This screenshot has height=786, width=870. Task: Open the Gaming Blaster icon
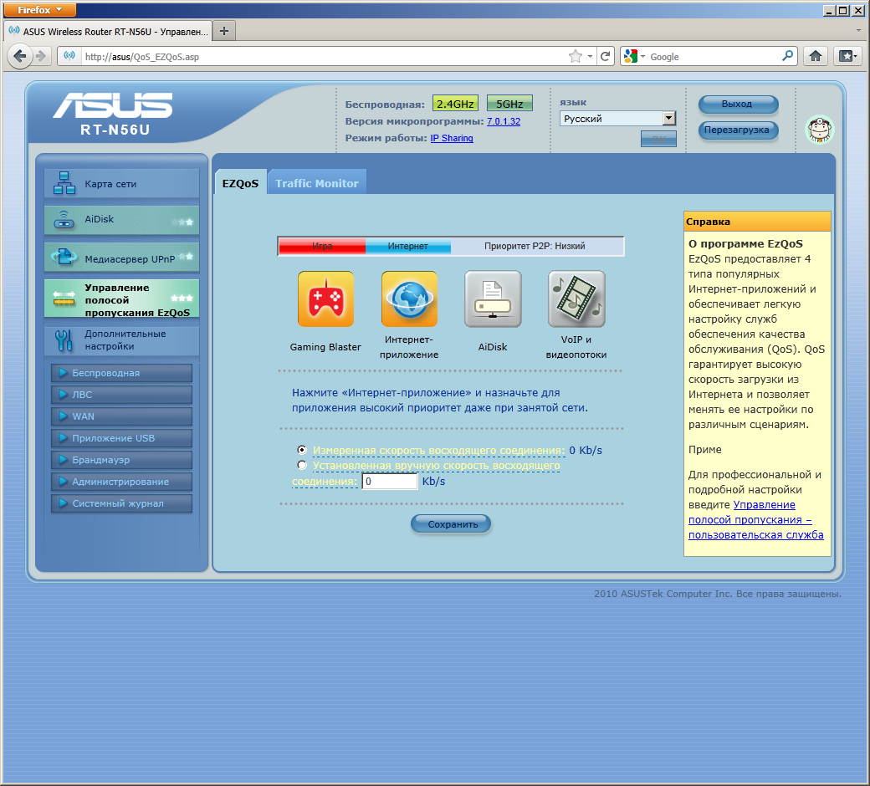pos(325,299)
